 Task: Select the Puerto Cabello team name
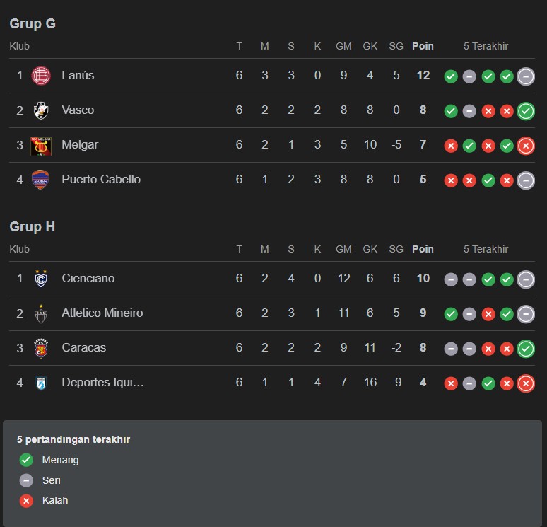[101, 180]
